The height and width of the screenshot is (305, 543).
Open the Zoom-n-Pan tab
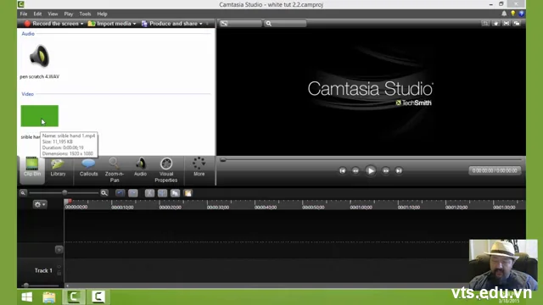115,170
